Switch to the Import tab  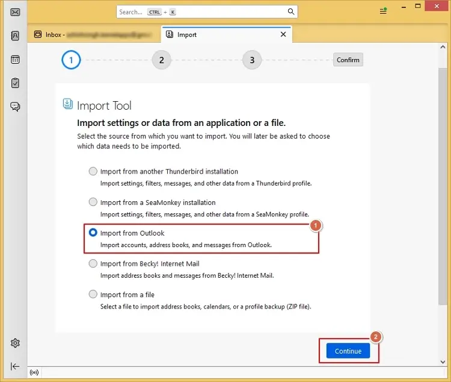coord(227,34)
